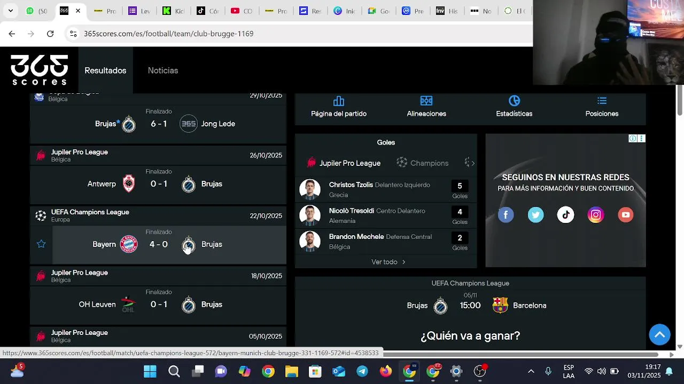The width and height of the screenshot is (684, 384).
Task: Click the 365scores logo
Action: click(40, 70)
